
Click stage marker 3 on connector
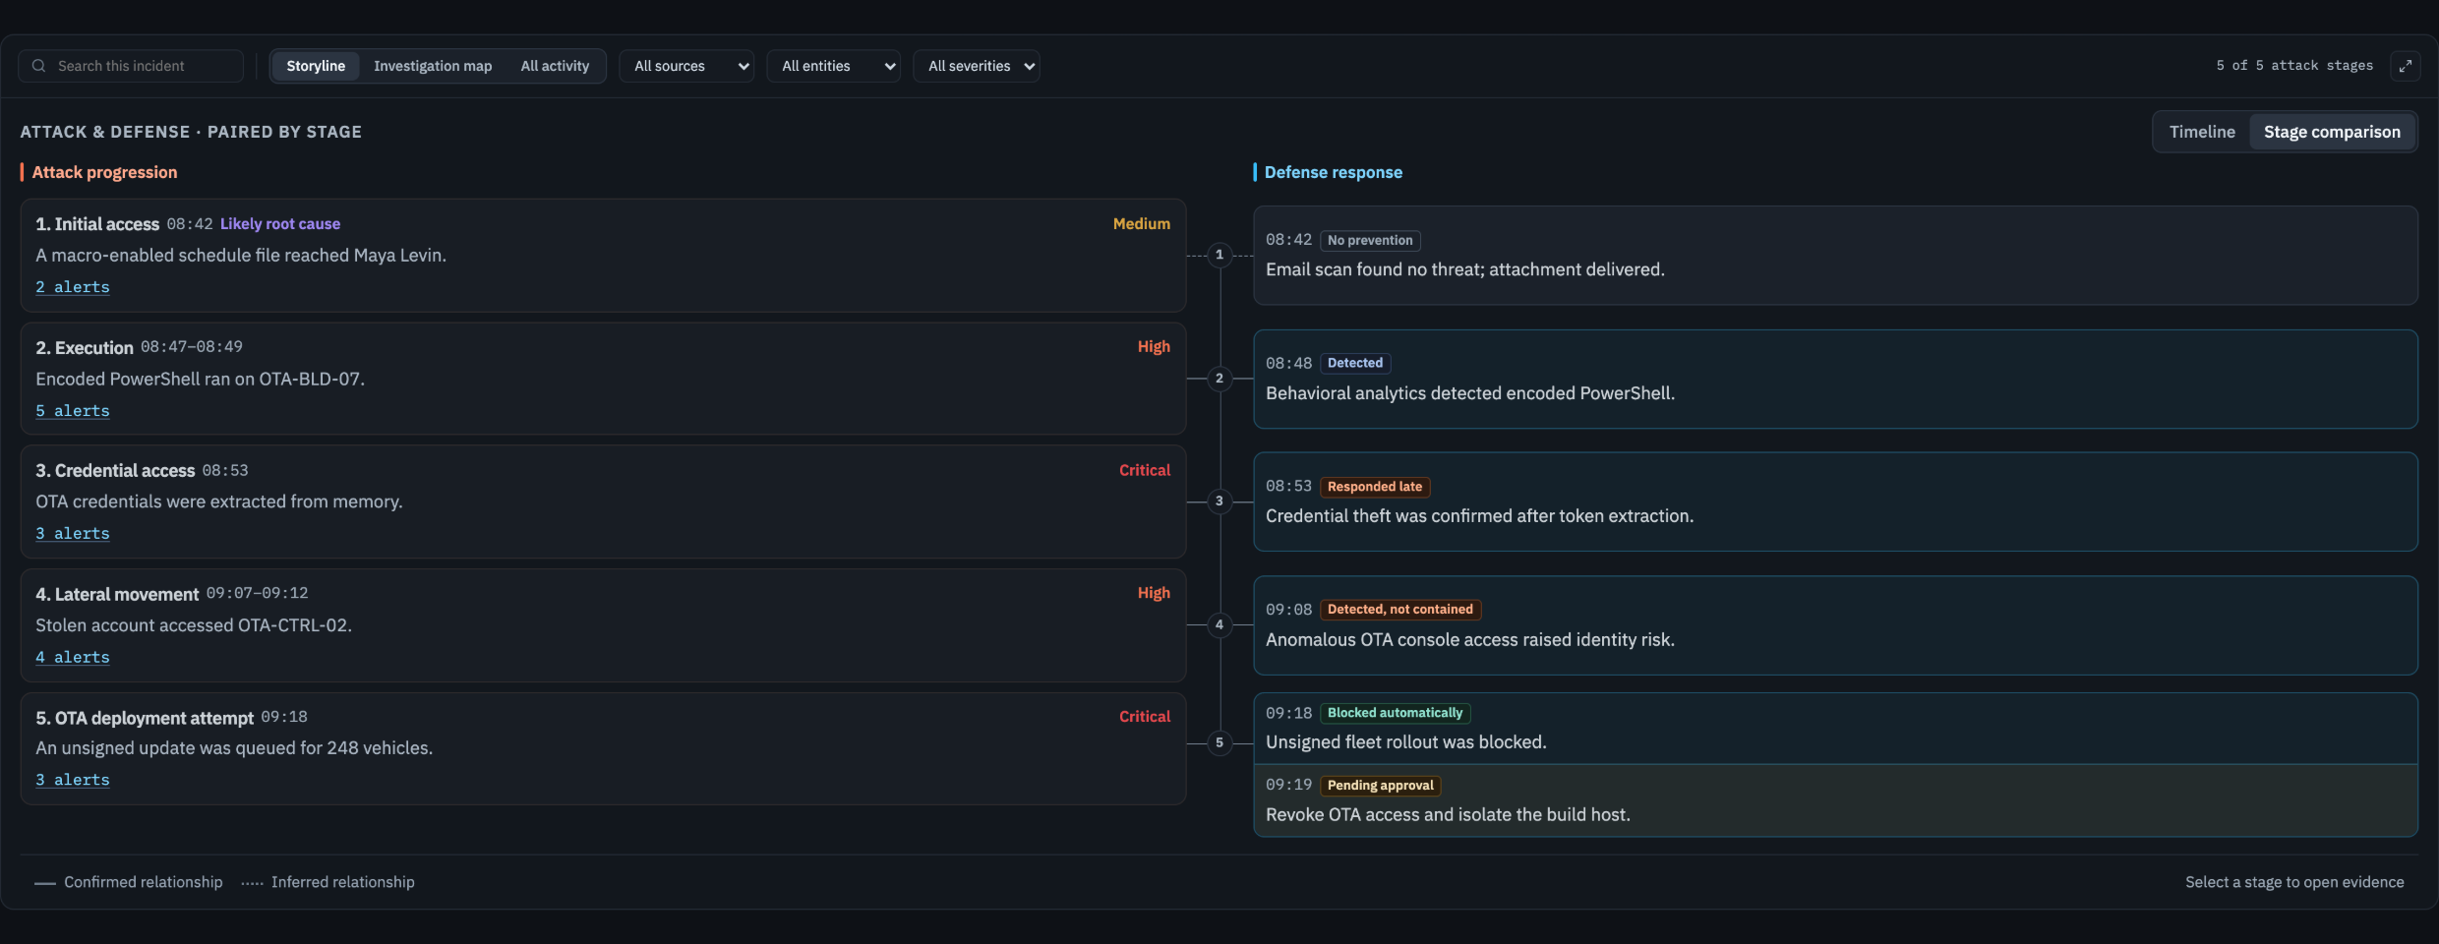(1219, 501)
